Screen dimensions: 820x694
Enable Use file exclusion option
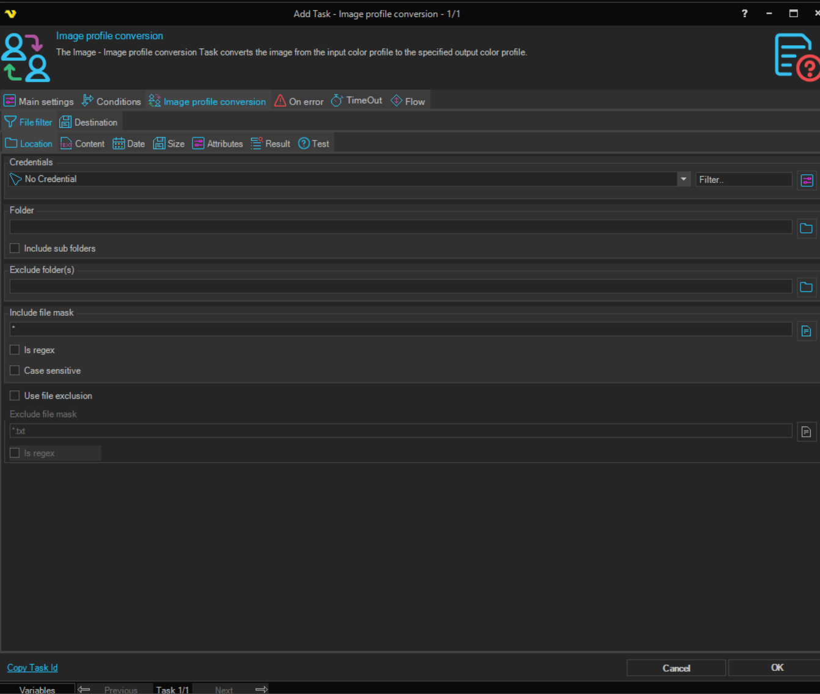[x=15, y=395]
